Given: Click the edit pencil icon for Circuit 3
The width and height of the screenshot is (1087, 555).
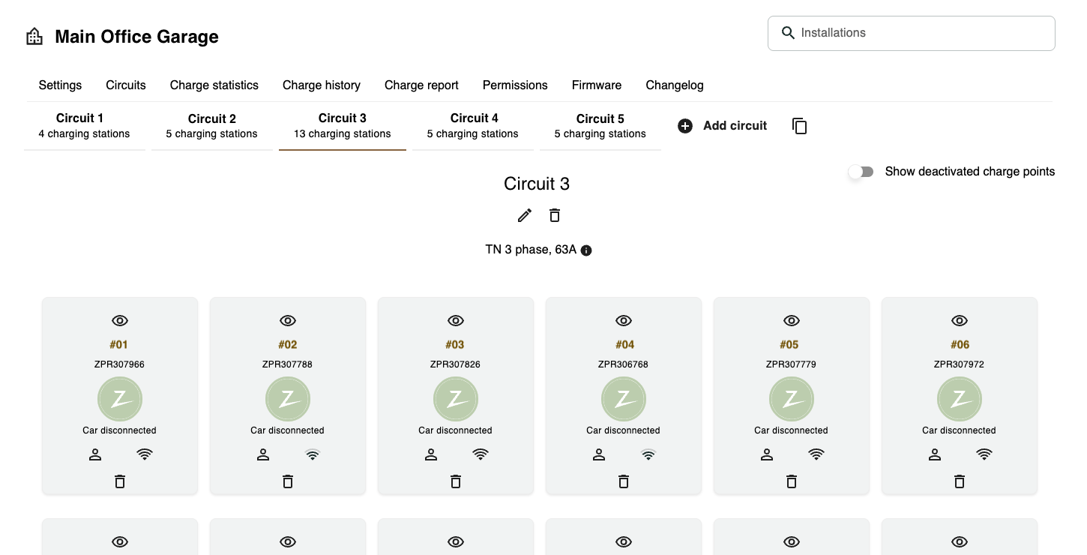Looking at the screenshot, I should tap(525, 215).
